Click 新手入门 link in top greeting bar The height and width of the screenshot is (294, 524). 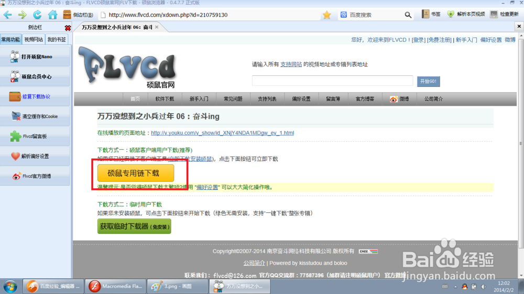[466, 40]
